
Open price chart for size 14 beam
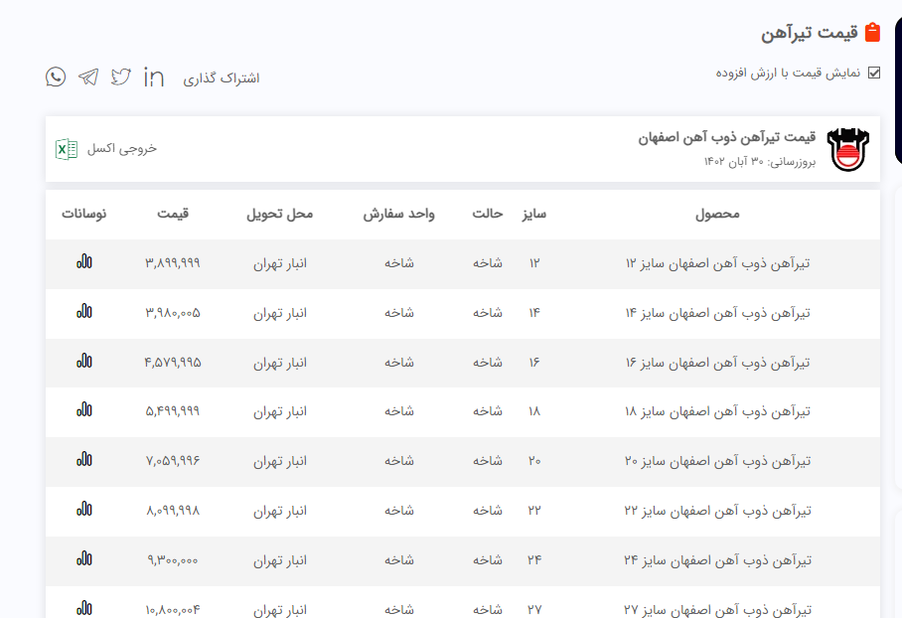coord(84,312)
